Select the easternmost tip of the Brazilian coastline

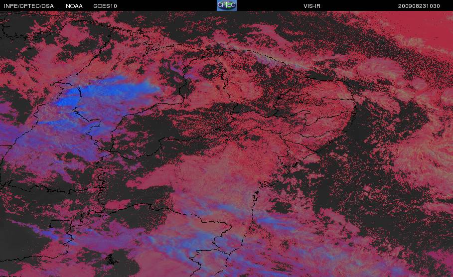[355, 108]
